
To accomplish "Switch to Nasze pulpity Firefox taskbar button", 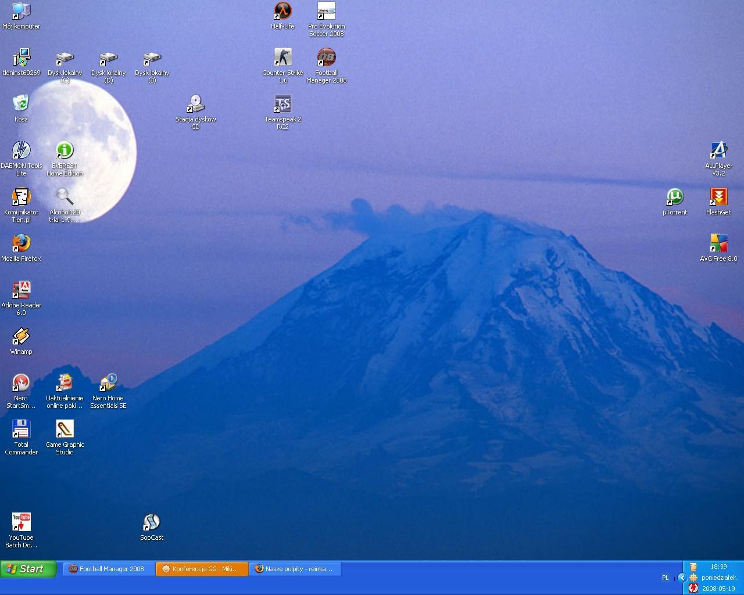I will pos(295,569).
